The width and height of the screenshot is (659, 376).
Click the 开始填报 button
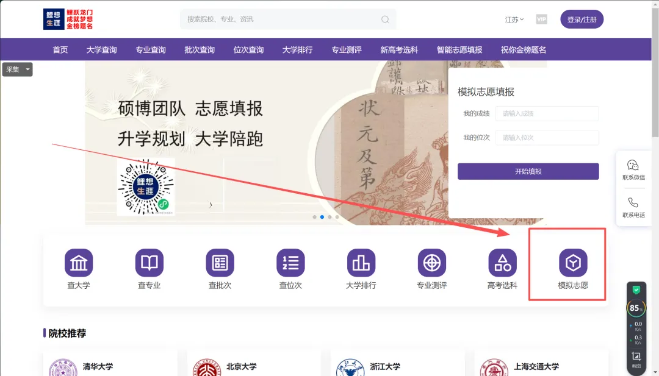coord(528,171)
